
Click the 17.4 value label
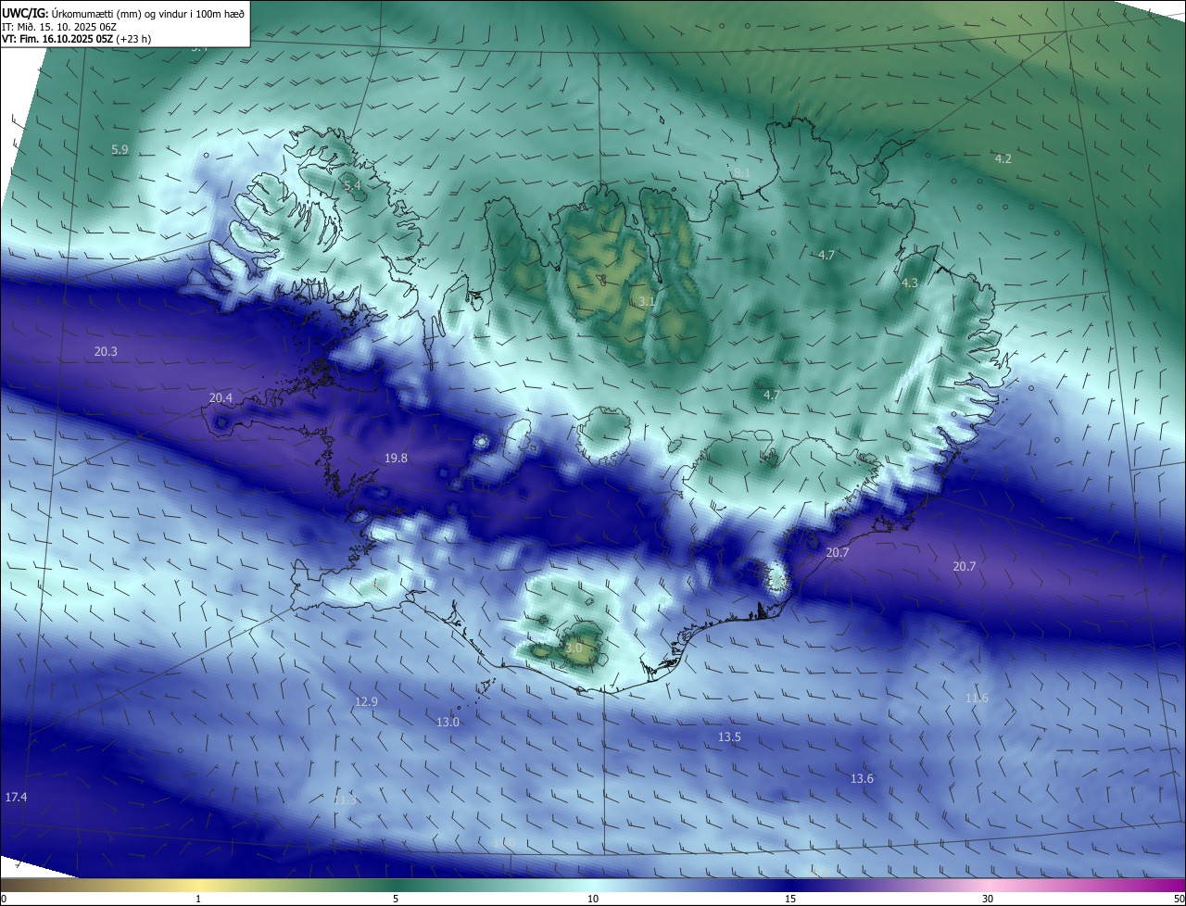point(16,798)
